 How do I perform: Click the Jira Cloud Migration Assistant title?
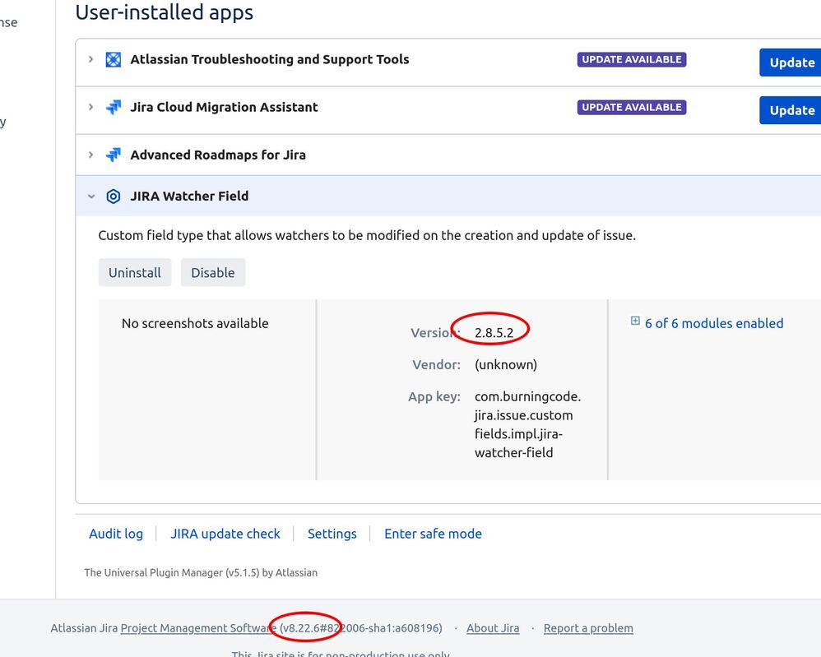224,107
